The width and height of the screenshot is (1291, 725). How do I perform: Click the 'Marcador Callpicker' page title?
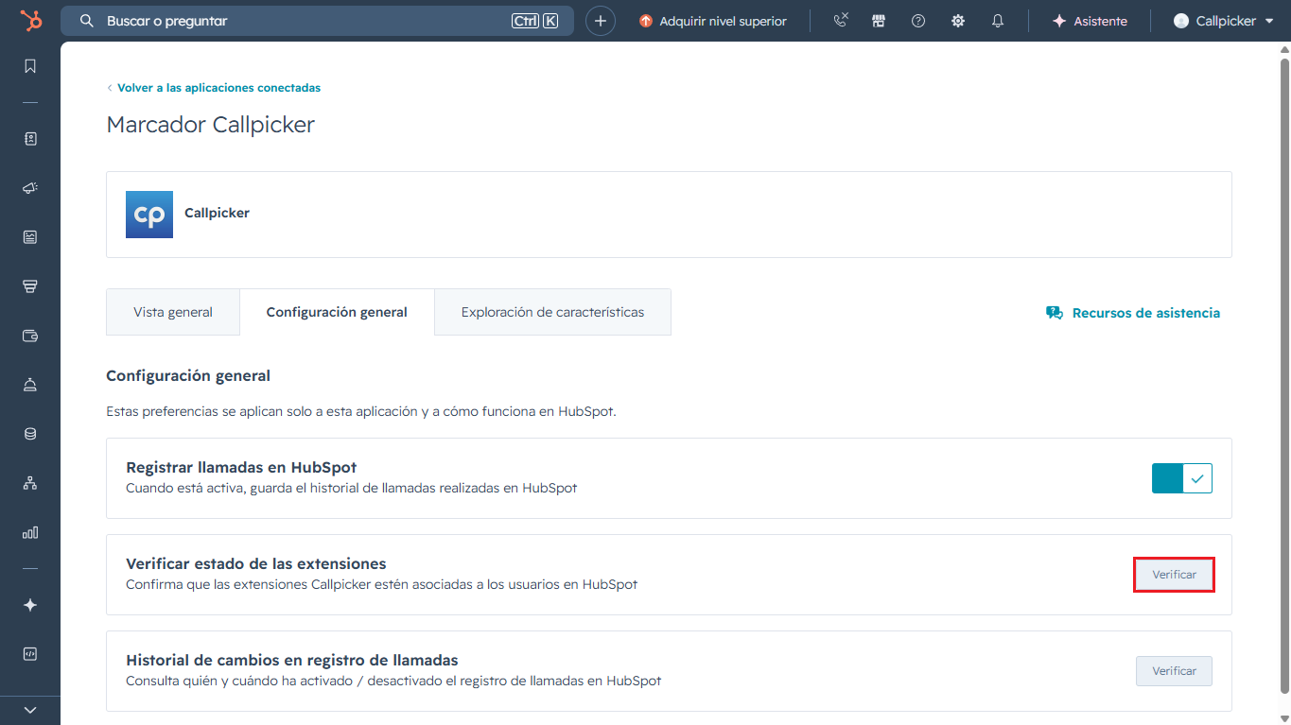211,125
